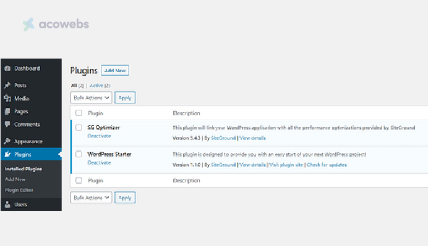Screen dimensions: 428x246
Task: Click the Version 5.4.3 text
Action: [186, 138]
